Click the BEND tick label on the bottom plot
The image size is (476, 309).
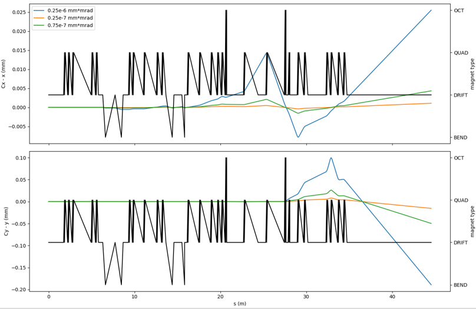point(461,285)
